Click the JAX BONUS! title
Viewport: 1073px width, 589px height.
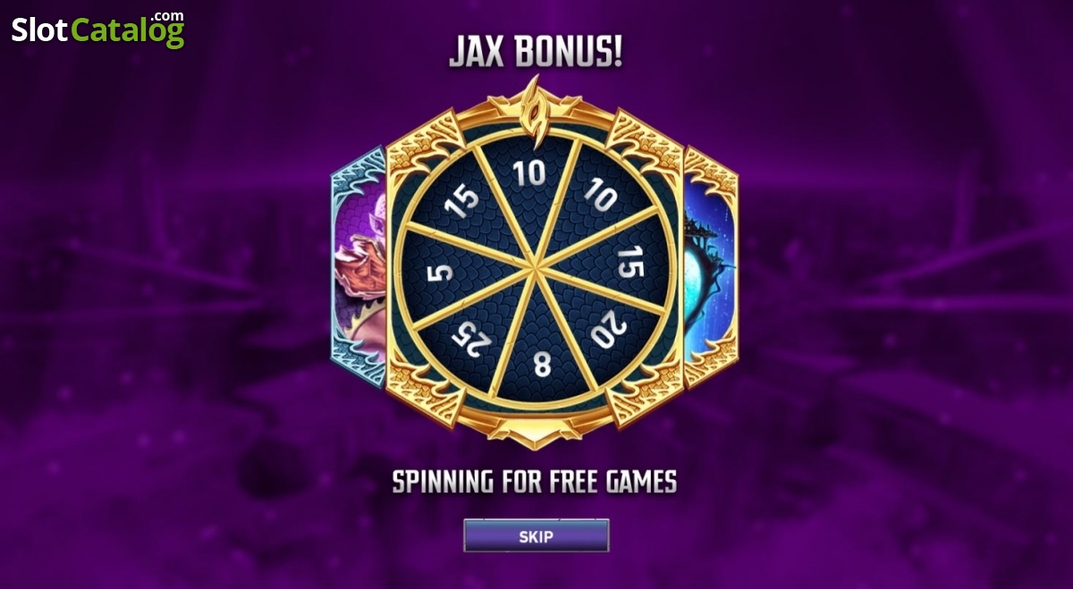[536, 53]
